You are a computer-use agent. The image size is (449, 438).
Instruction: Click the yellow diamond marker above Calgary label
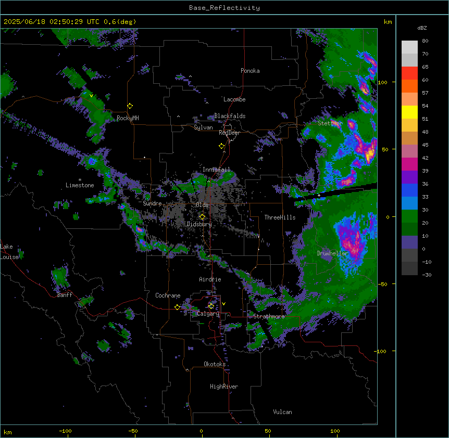point(211,306)
